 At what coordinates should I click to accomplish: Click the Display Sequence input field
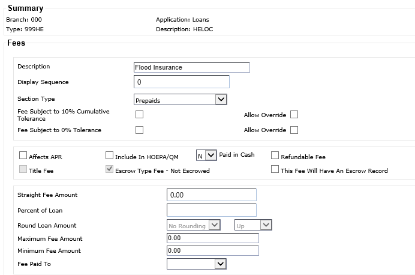point(182,82)
